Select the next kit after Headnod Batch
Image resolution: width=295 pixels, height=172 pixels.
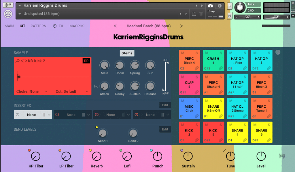181,26
